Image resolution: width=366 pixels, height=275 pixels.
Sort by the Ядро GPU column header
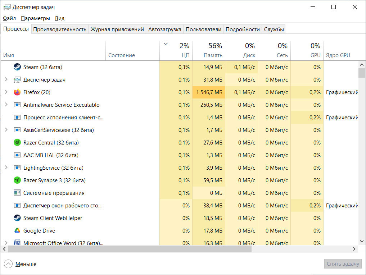point(341,51)
